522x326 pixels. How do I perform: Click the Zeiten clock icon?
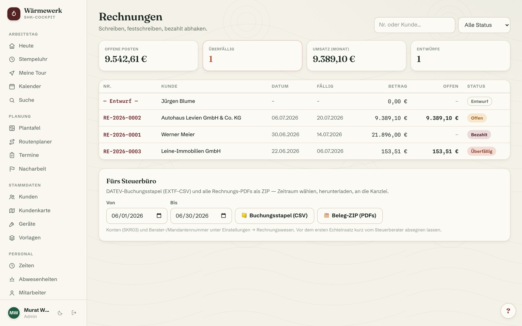tap(12, 266)
